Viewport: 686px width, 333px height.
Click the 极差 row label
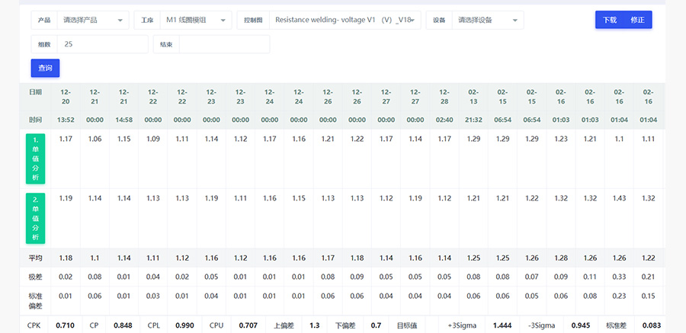point(36,275)
